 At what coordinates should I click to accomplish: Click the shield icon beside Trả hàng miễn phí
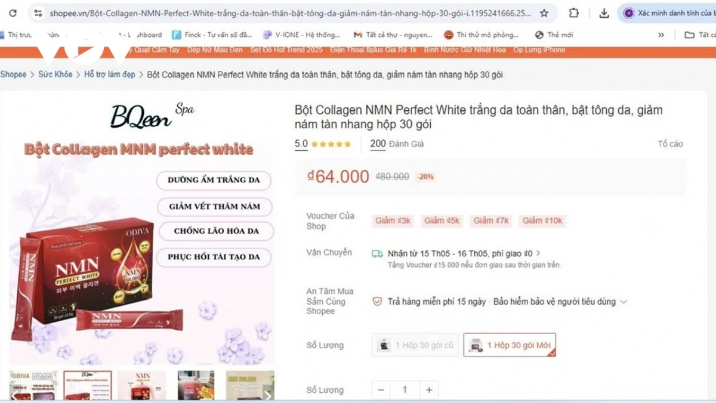[377, 302]
